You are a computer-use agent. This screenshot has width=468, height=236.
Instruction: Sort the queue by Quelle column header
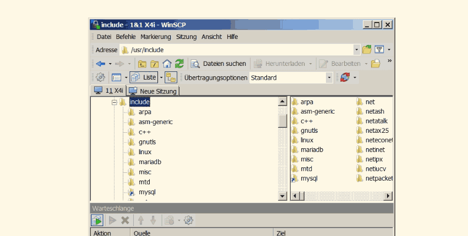click(202, 233)
